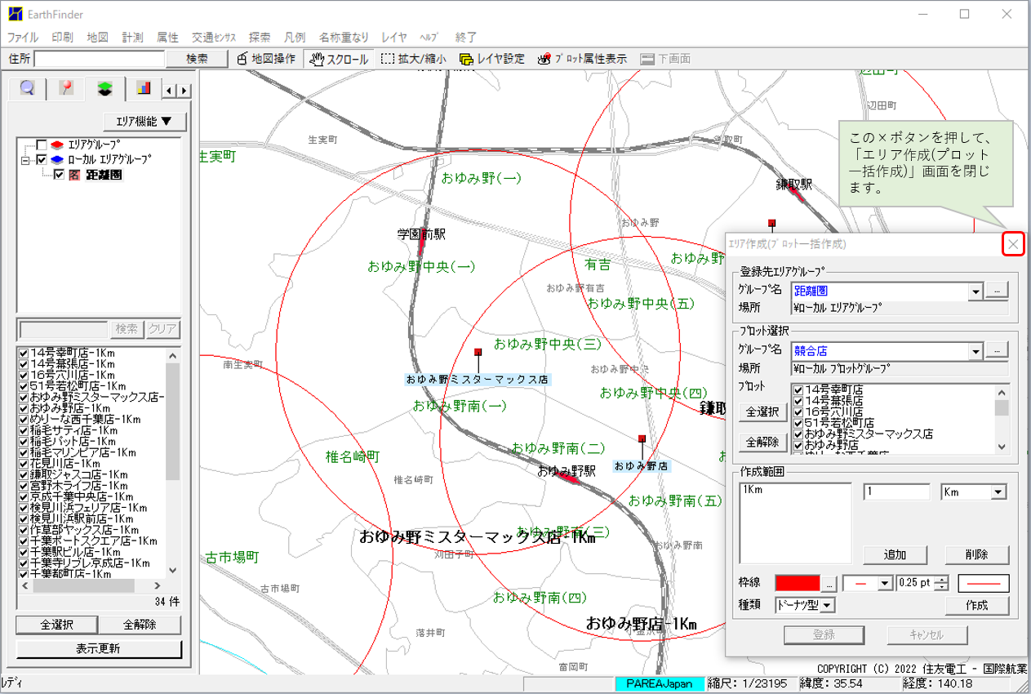1031x694 pixels.
Task: Click the red line preview box
Action: pyautogui.click(x=984, y=584)
